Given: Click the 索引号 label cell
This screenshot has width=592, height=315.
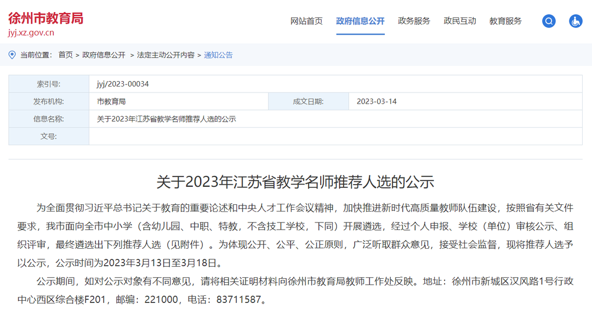Looking at the screenshot, I should [x=49, y=84].
